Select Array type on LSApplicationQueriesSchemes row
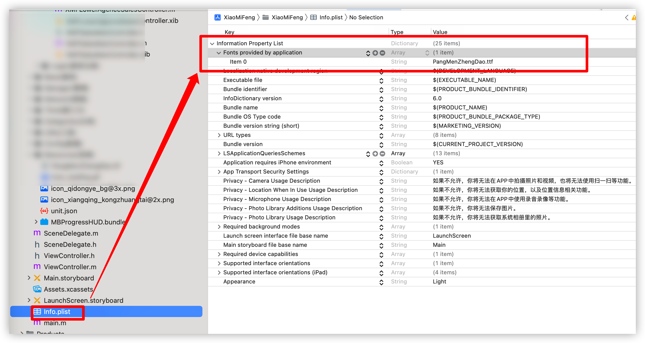 click(398, 153)
